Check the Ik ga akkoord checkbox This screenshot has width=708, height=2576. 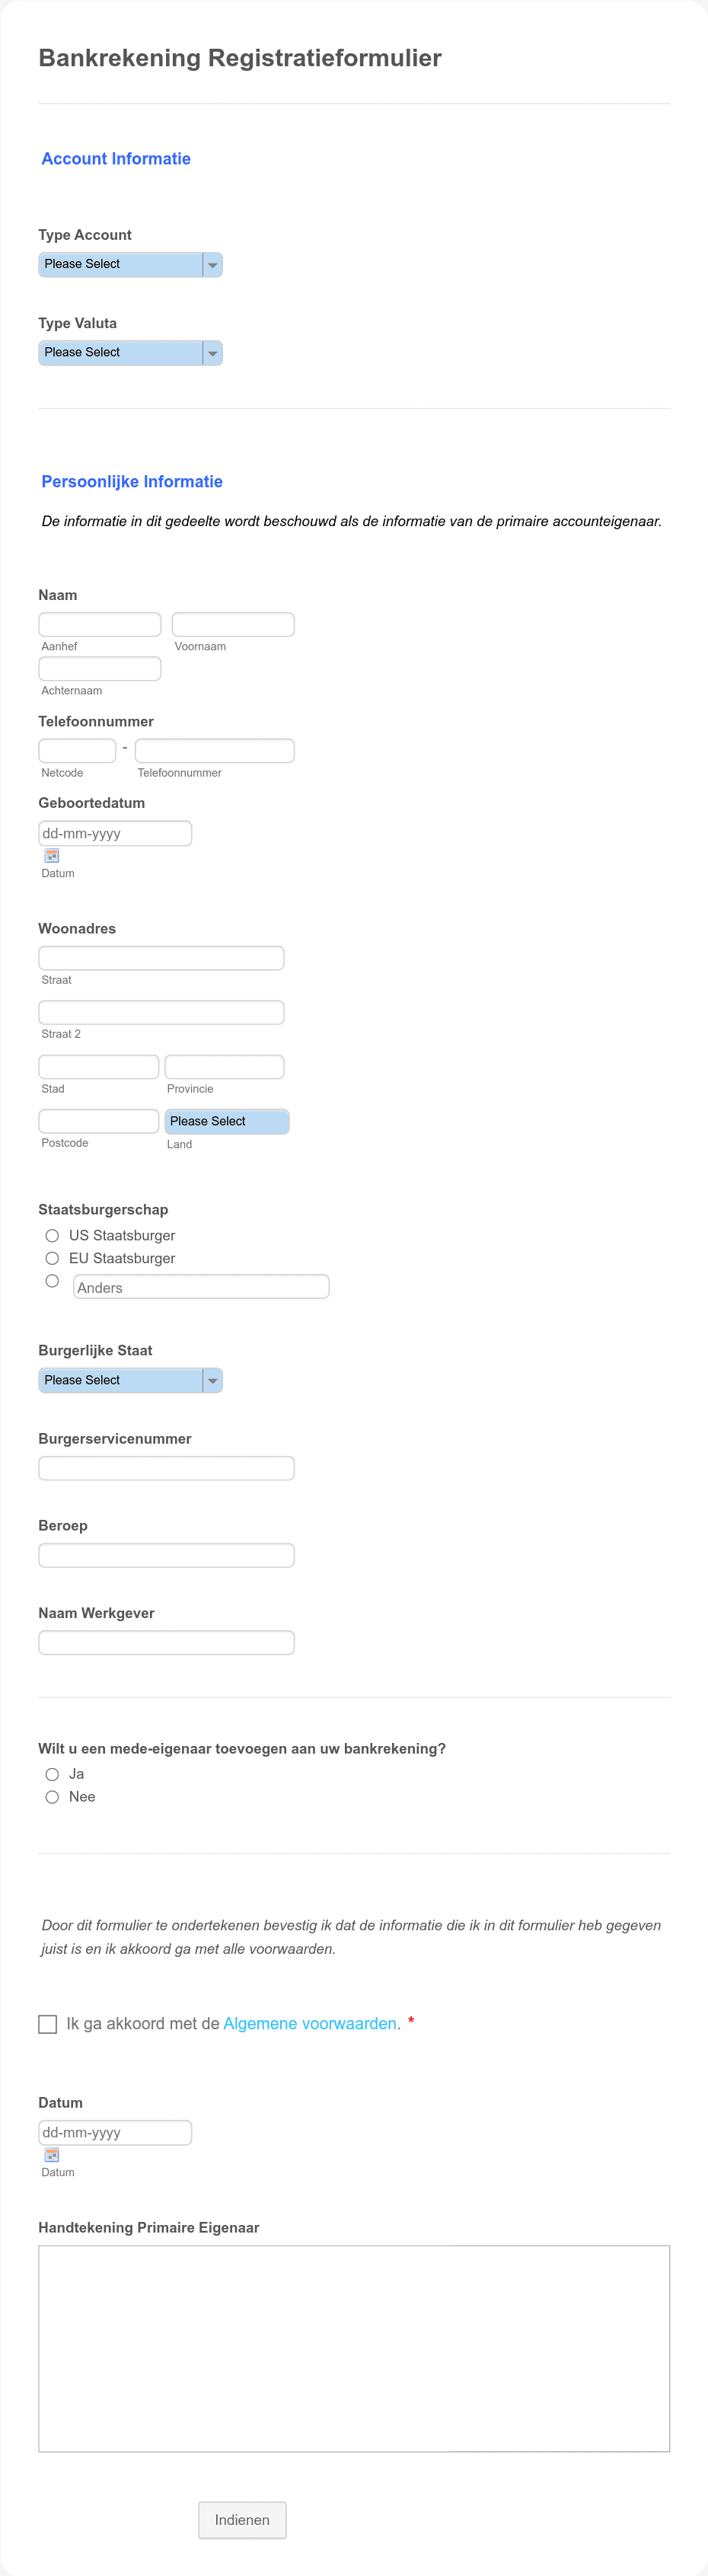point(47,2023)
